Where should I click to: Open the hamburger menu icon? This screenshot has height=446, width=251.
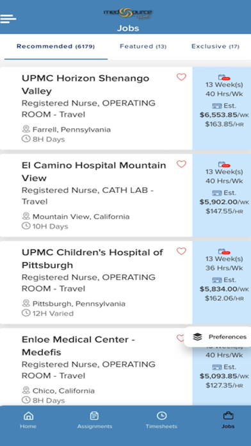(x=8, y=19)
